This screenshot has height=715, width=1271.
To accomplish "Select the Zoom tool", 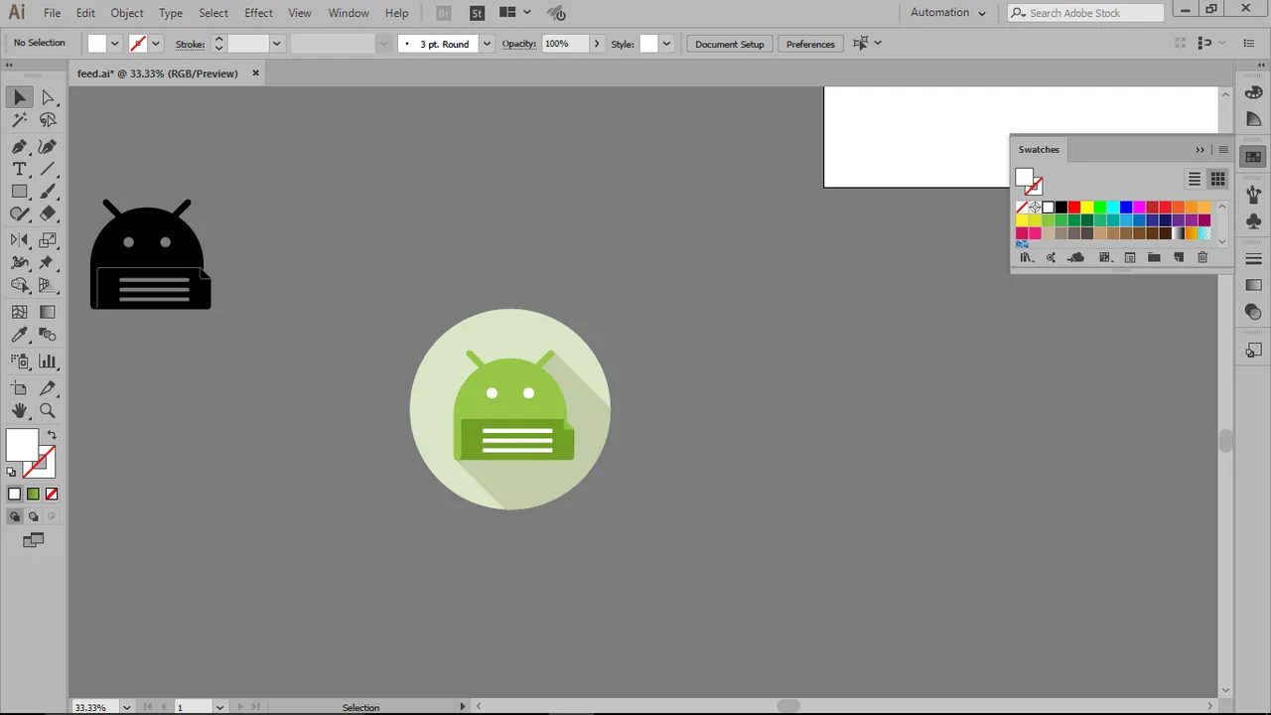I will coord(48,410).
